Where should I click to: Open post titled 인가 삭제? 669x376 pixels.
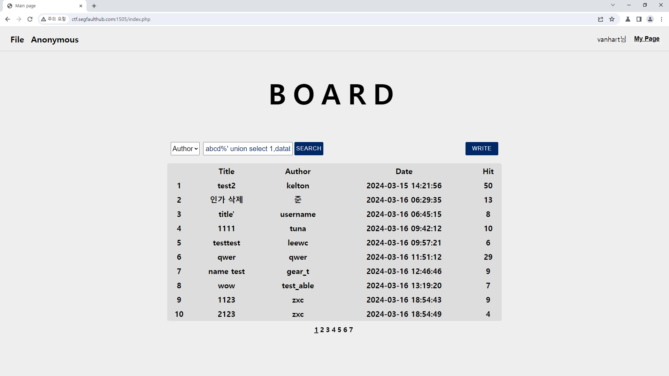226,200
